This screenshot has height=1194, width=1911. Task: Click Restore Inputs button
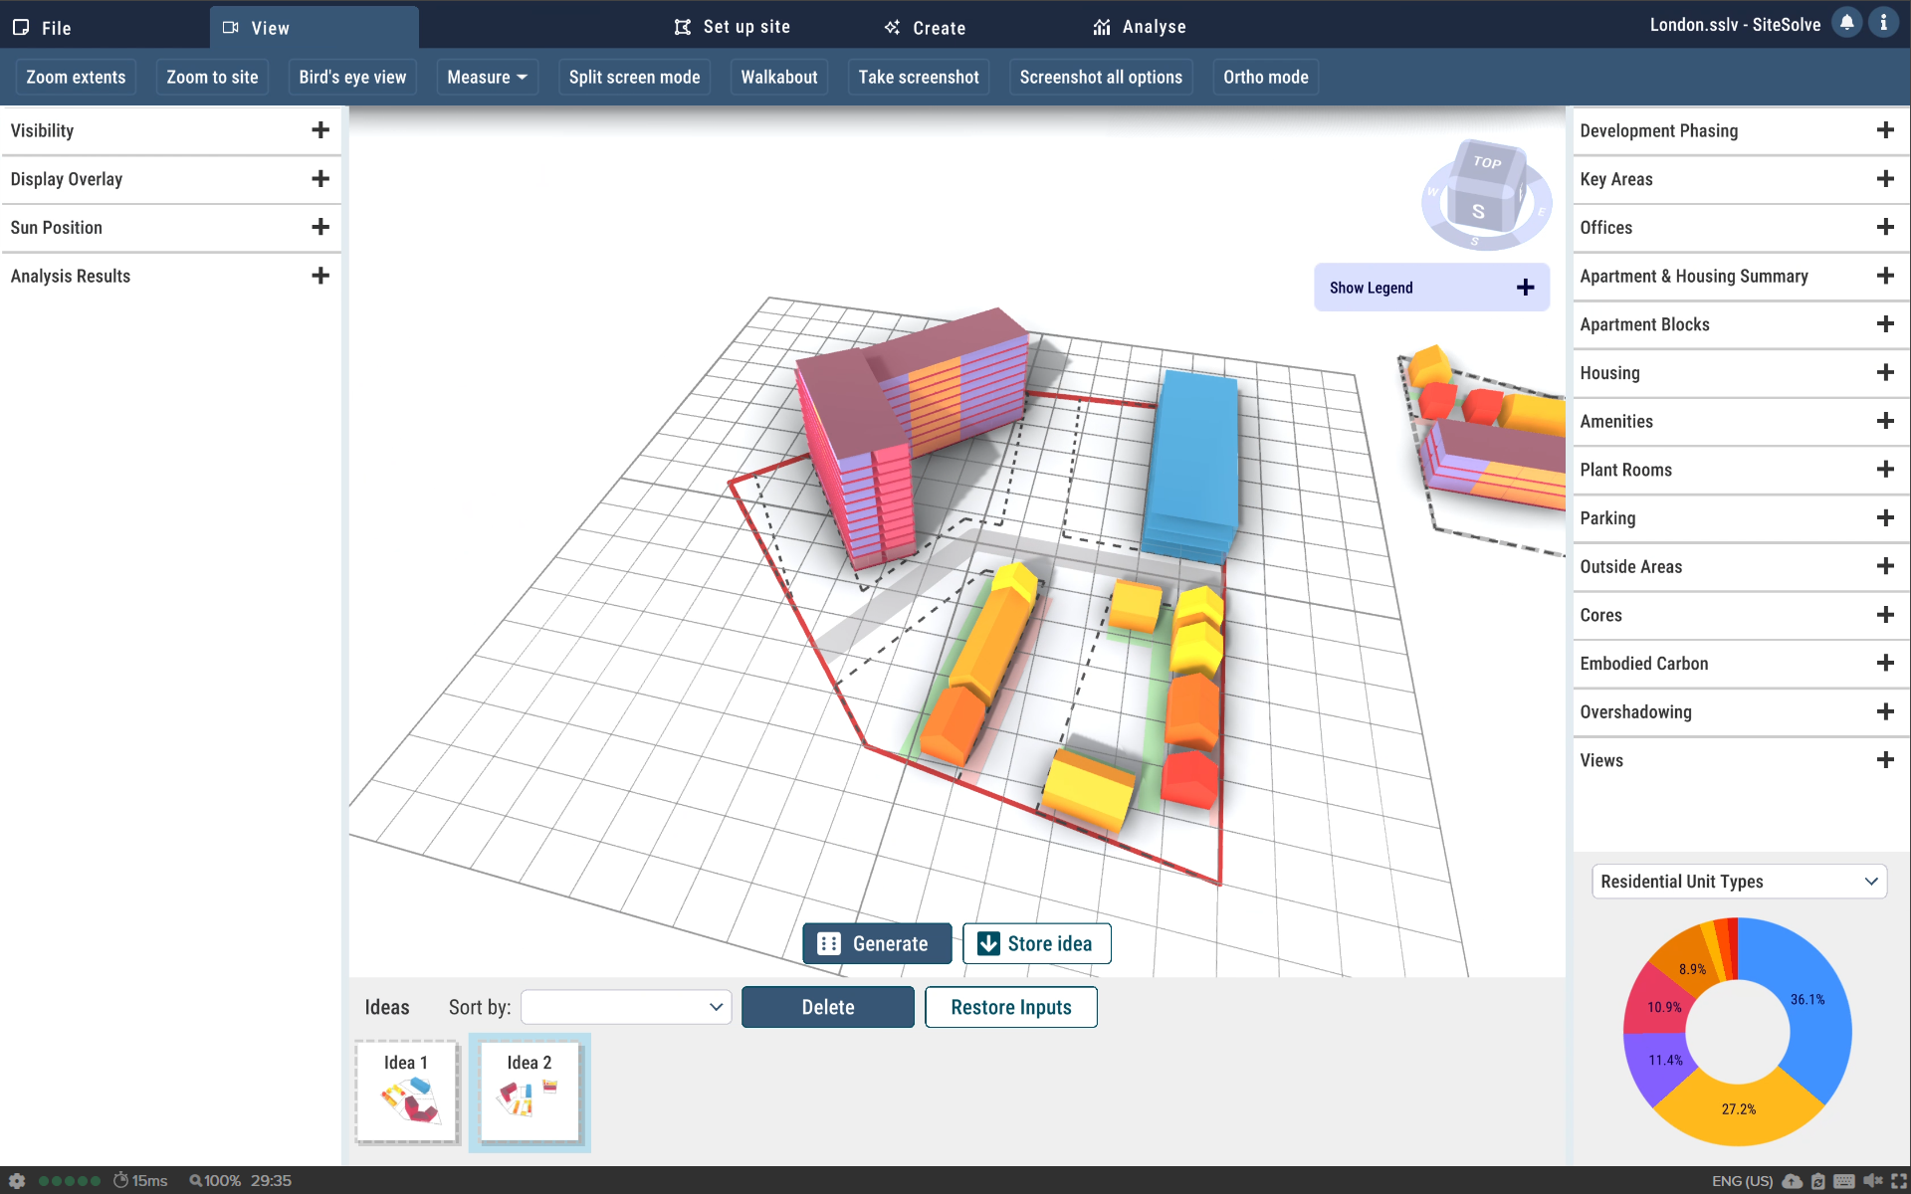[x=1010, y=1007]
